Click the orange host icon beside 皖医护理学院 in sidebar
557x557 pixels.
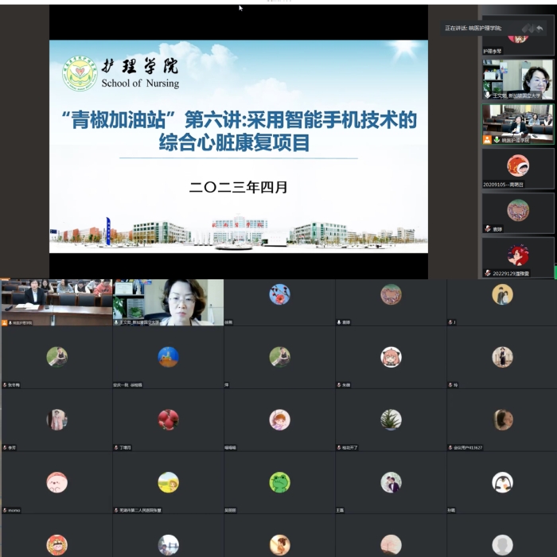(487, 139)
